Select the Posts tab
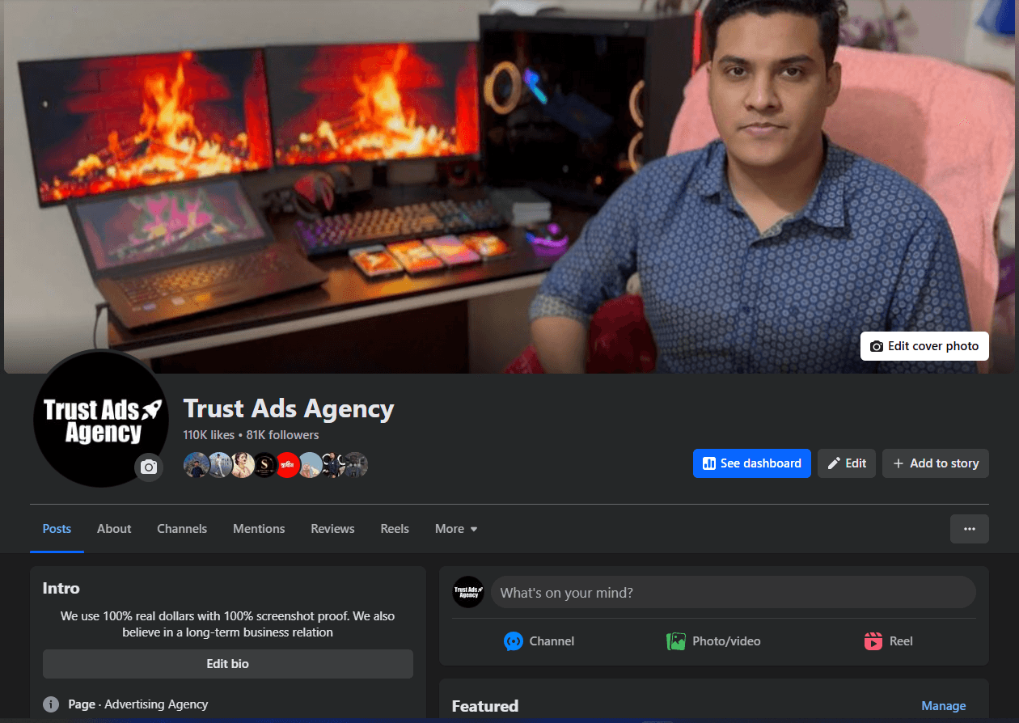Screen dimensions: 1019x723 pos(57,529)
